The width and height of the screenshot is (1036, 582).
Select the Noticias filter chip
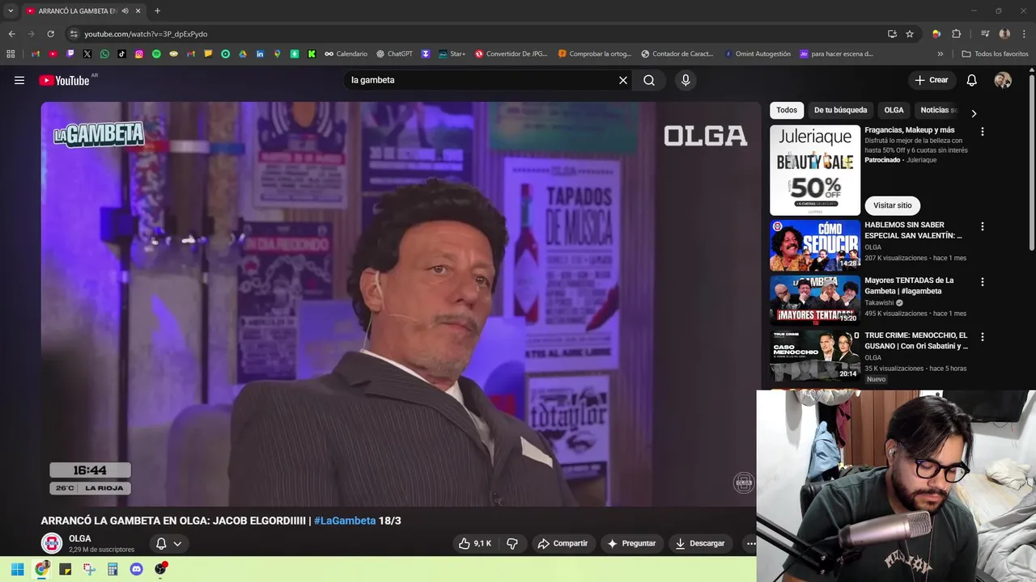pyautogui.click(x=938, y=110)
